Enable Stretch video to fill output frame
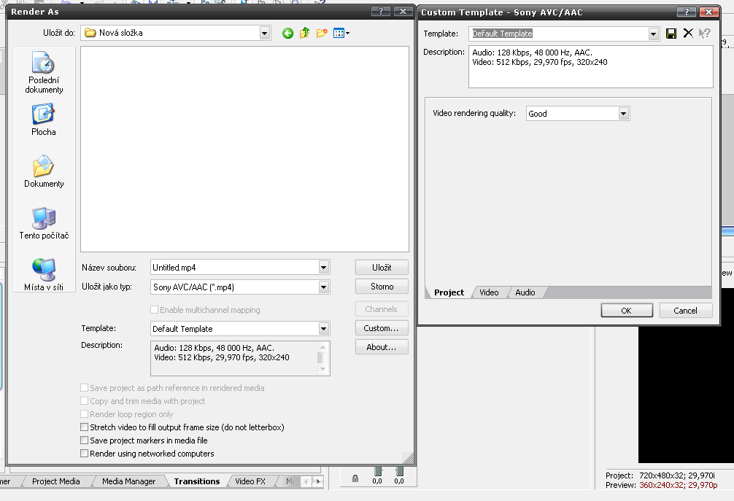This screenshot has width=734, height=501. [x=84, y=427]
